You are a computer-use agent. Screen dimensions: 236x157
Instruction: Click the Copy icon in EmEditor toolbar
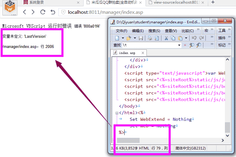coord(173,38)
